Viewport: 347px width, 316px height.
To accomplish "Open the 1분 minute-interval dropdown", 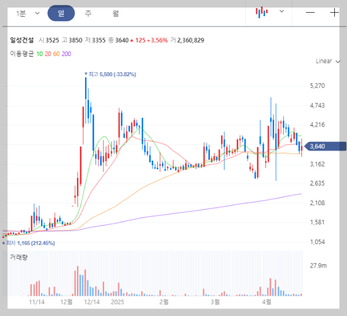I will (x=27, y=13).
